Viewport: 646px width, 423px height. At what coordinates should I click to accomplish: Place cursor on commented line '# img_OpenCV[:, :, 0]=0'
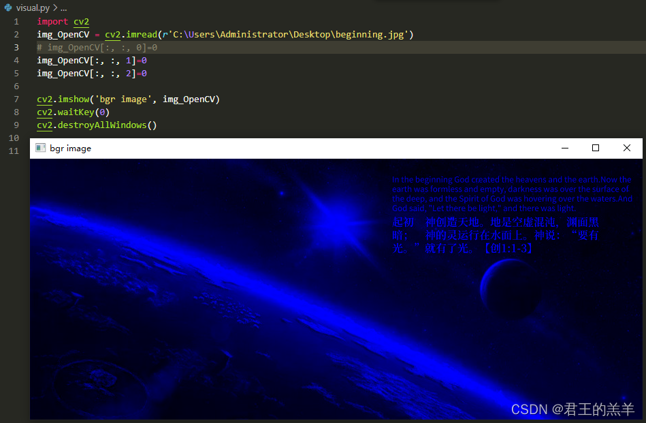click(97, 48)
